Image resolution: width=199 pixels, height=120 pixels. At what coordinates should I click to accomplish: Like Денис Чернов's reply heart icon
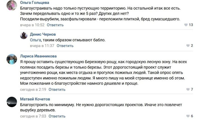pos(187,46)
